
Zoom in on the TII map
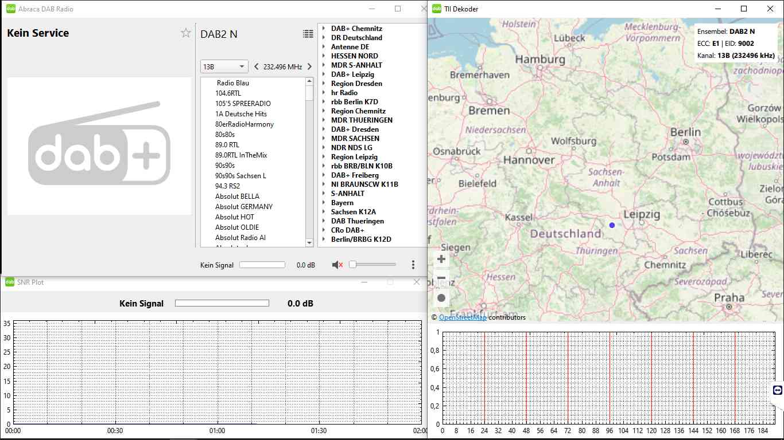click(441, 259)
